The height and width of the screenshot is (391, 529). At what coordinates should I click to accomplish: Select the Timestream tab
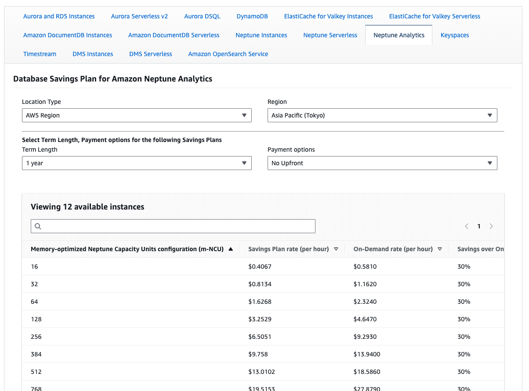[40, 54]
